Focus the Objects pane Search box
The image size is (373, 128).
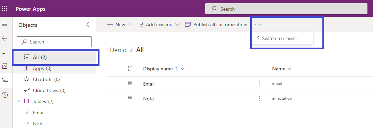point(54,42)
